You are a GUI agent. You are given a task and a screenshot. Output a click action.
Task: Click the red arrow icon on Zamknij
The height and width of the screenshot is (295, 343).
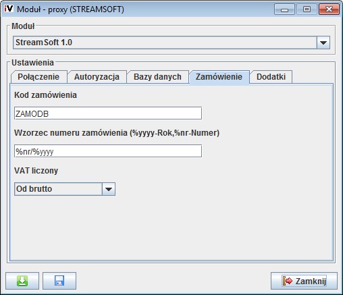(x=288, y=281)
